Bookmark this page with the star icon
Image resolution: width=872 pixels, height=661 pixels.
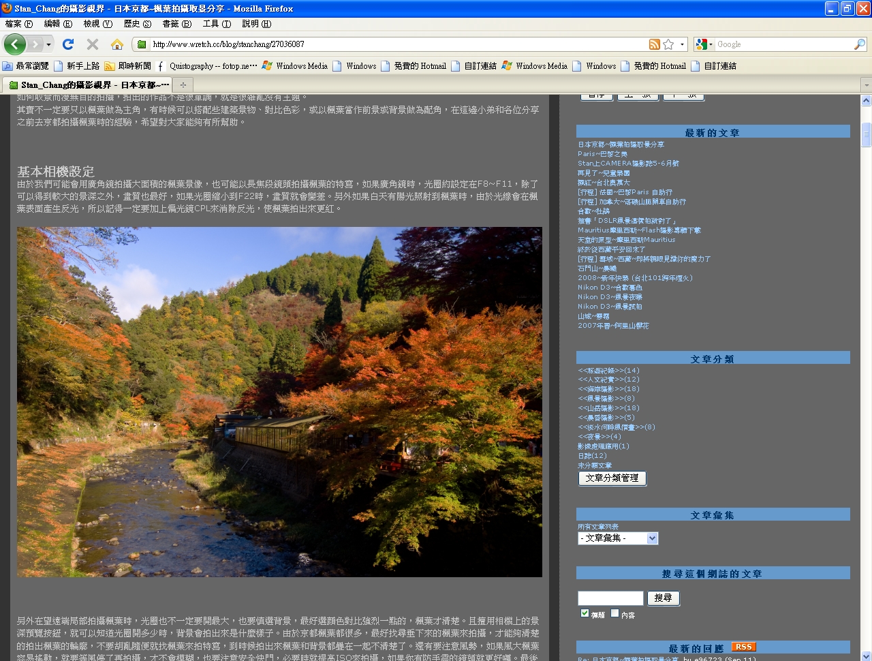(668, 44)
